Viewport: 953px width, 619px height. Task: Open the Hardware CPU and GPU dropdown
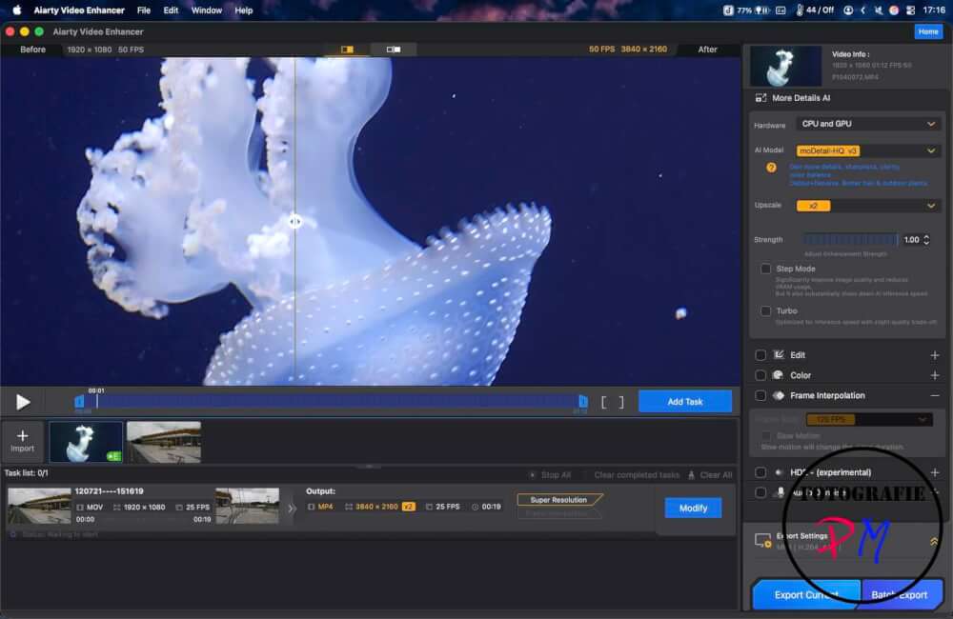point(868,124)
